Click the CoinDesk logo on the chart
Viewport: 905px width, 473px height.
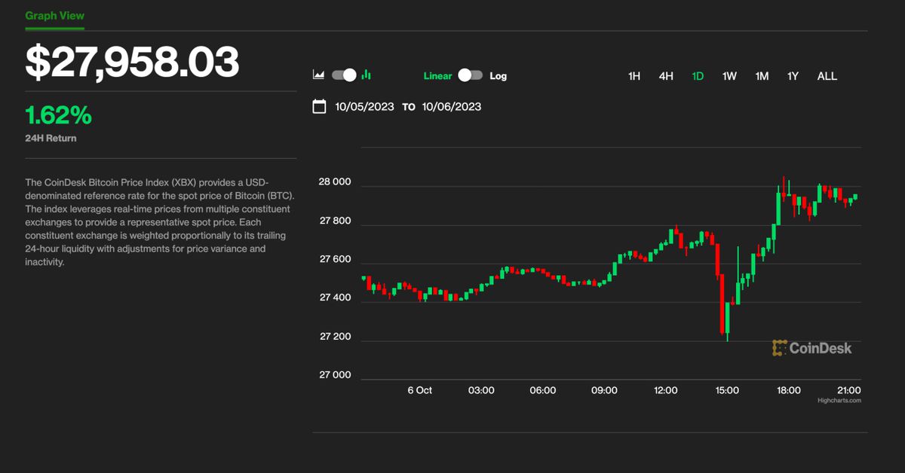pos(812,348)
